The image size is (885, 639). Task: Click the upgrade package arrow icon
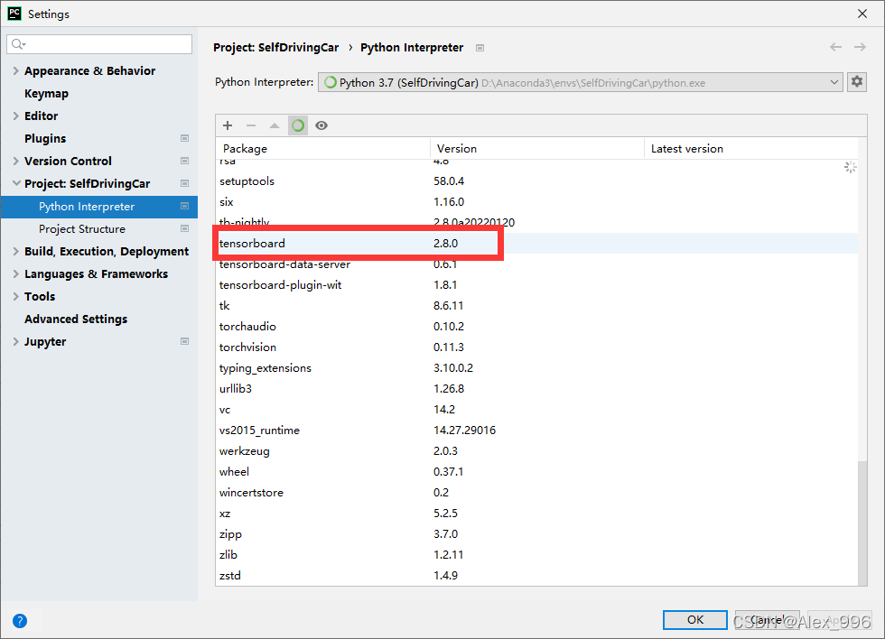click(x=275, y=125)
